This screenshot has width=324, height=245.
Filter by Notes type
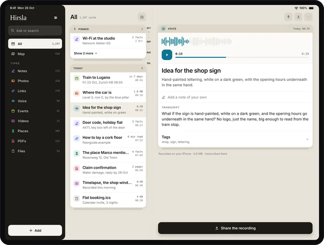click(x=35, y=71)
